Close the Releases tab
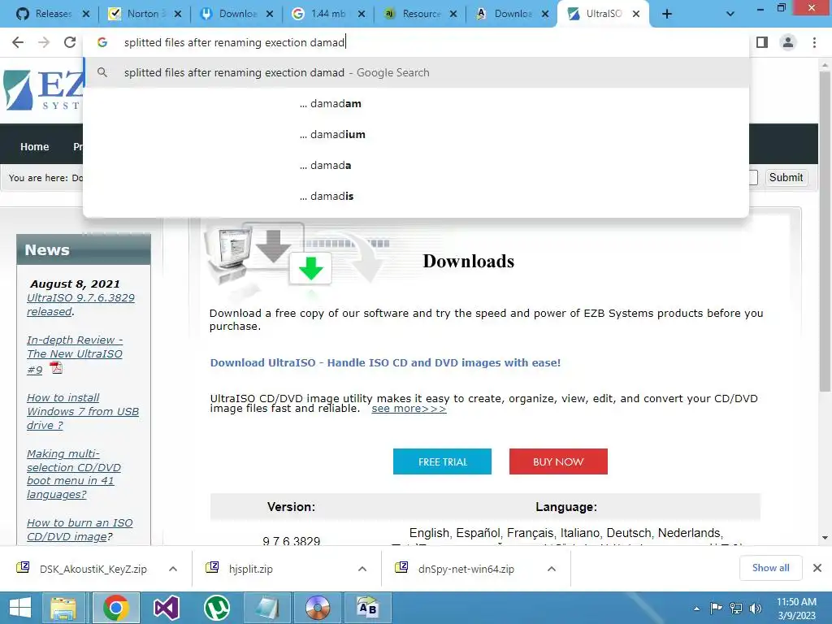Viewport: 832px width, 624px height. [x=86, y=15]
